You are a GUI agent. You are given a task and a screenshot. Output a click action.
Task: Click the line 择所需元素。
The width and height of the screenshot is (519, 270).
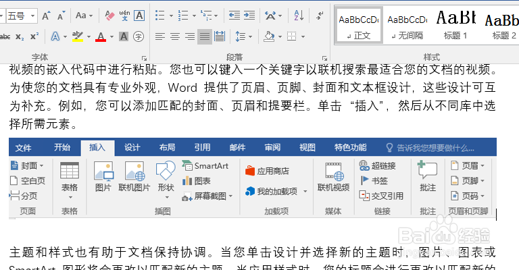click(x=43, y=124)
